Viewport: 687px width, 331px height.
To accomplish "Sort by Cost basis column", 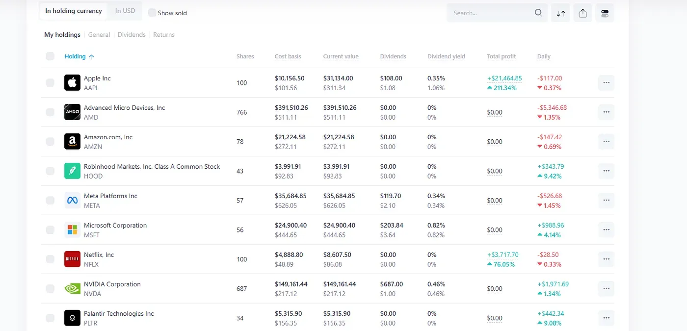I will pos(288,56).
